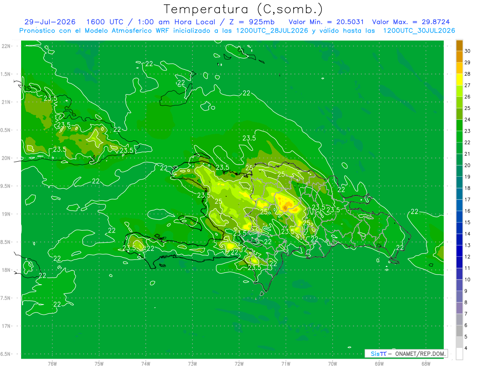Click the '72W' longitude axis label
The height and width of the screenshot is (369, 478).
coord(239,364)
